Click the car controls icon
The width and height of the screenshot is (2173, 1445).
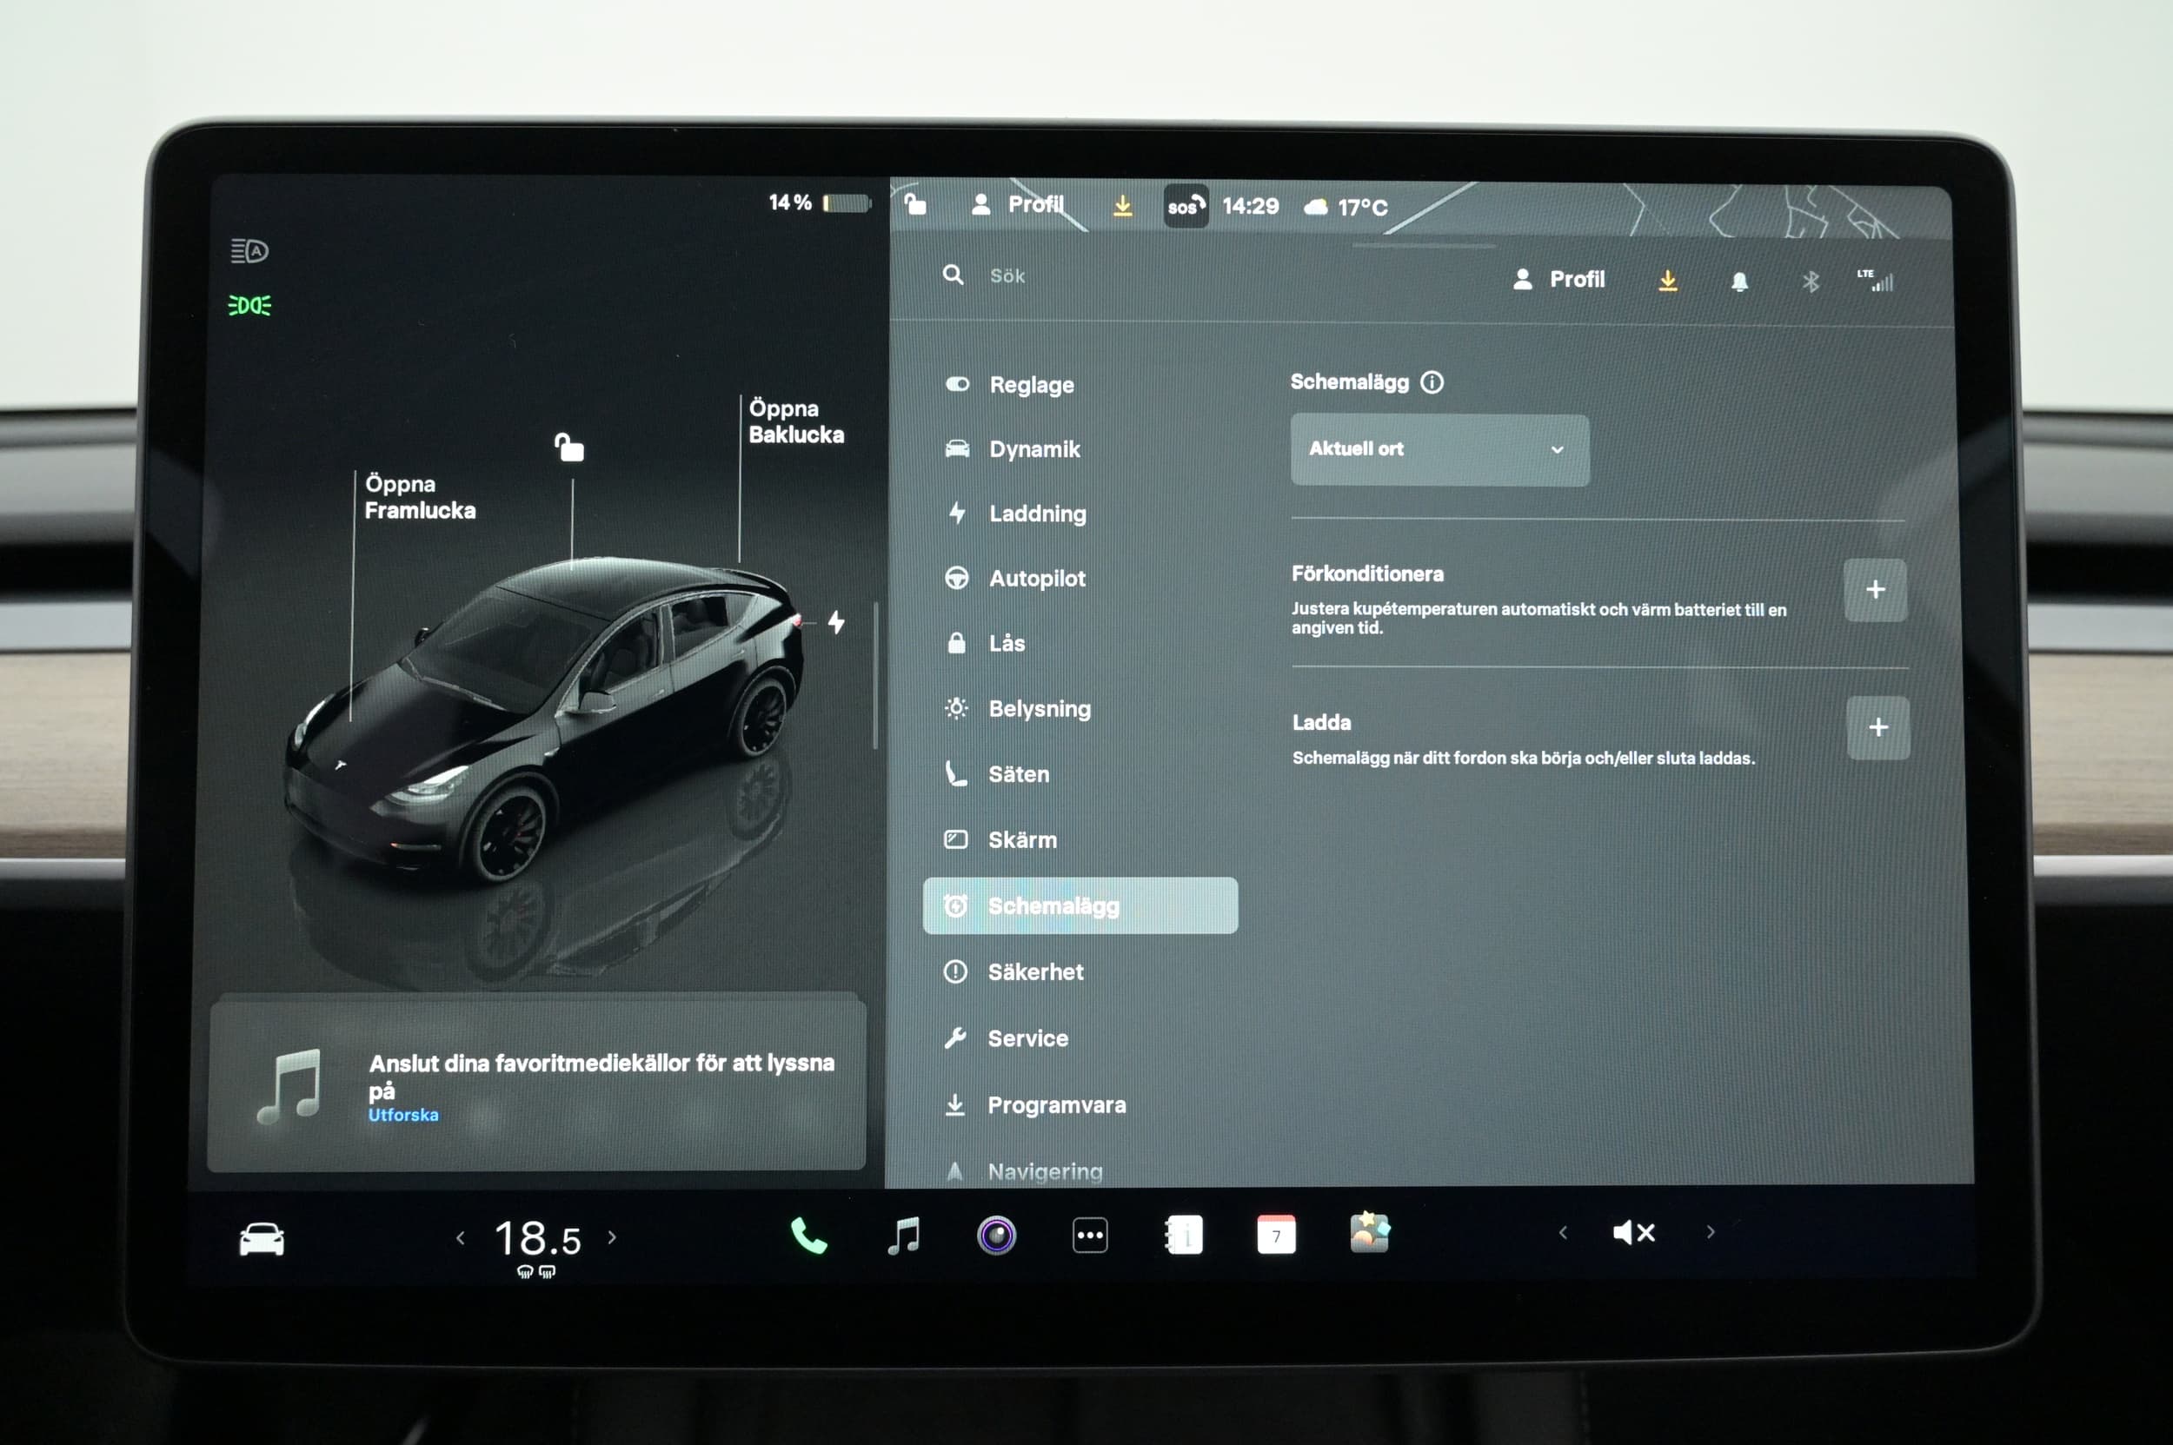[x=262, y=1237]
